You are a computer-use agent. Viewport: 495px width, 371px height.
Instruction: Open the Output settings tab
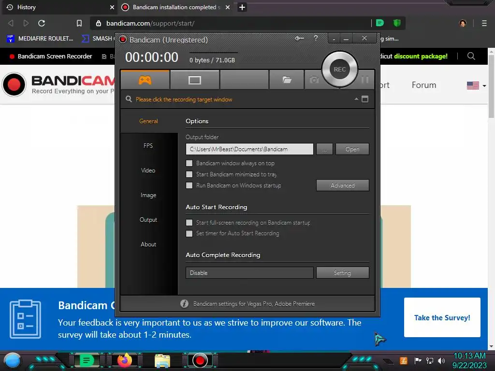pyautogui.click(x=148, y=220)
